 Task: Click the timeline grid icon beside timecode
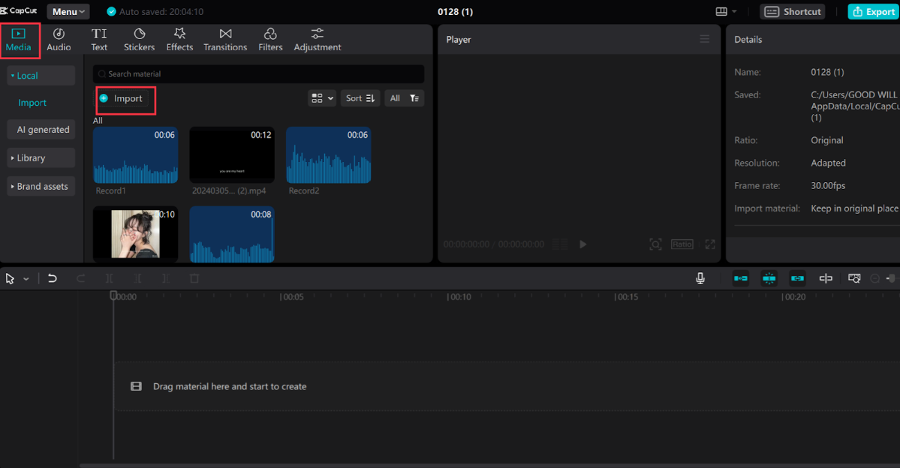[x=560, y=244]
